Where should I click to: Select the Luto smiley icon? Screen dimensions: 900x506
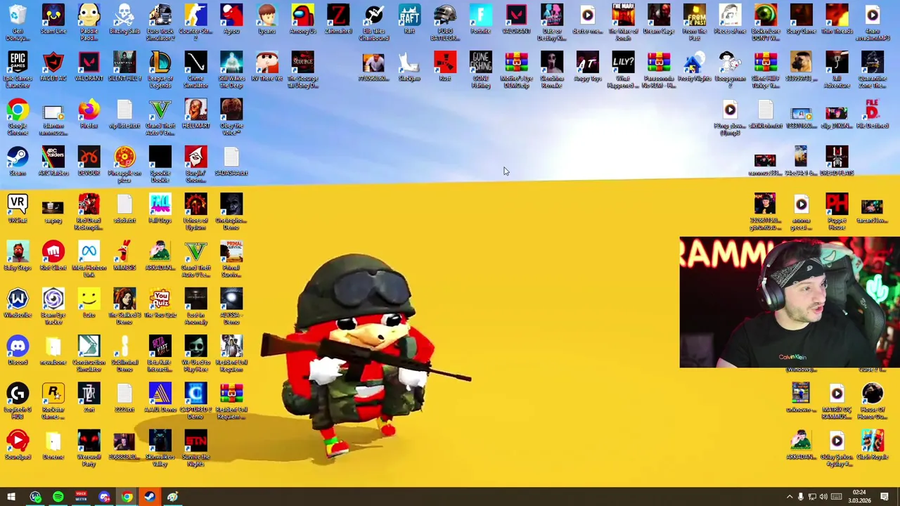(89, 302)
